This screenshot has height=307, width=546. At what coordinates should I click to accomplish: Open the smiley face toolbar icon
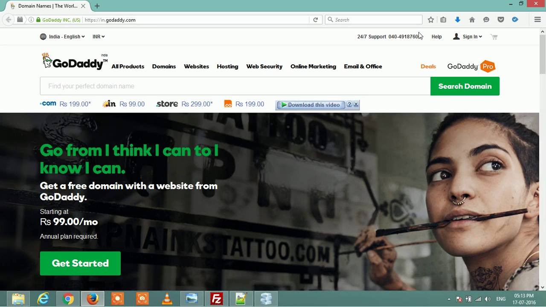tap(486, 20)
